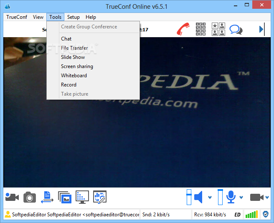Click the user status avatar icon
274x223 pixels.
(x=8, y=214)
